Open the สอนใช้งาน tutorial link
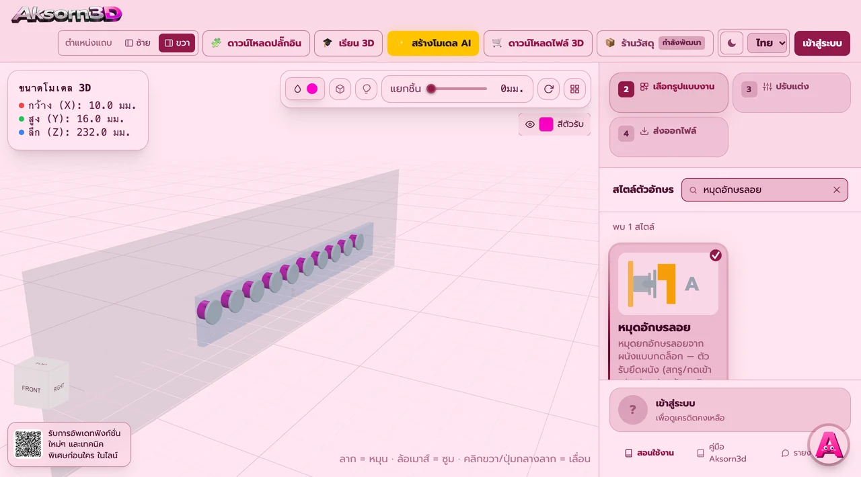Image resolution: width=861 pixels, height=477 pixels. point(649,453)
